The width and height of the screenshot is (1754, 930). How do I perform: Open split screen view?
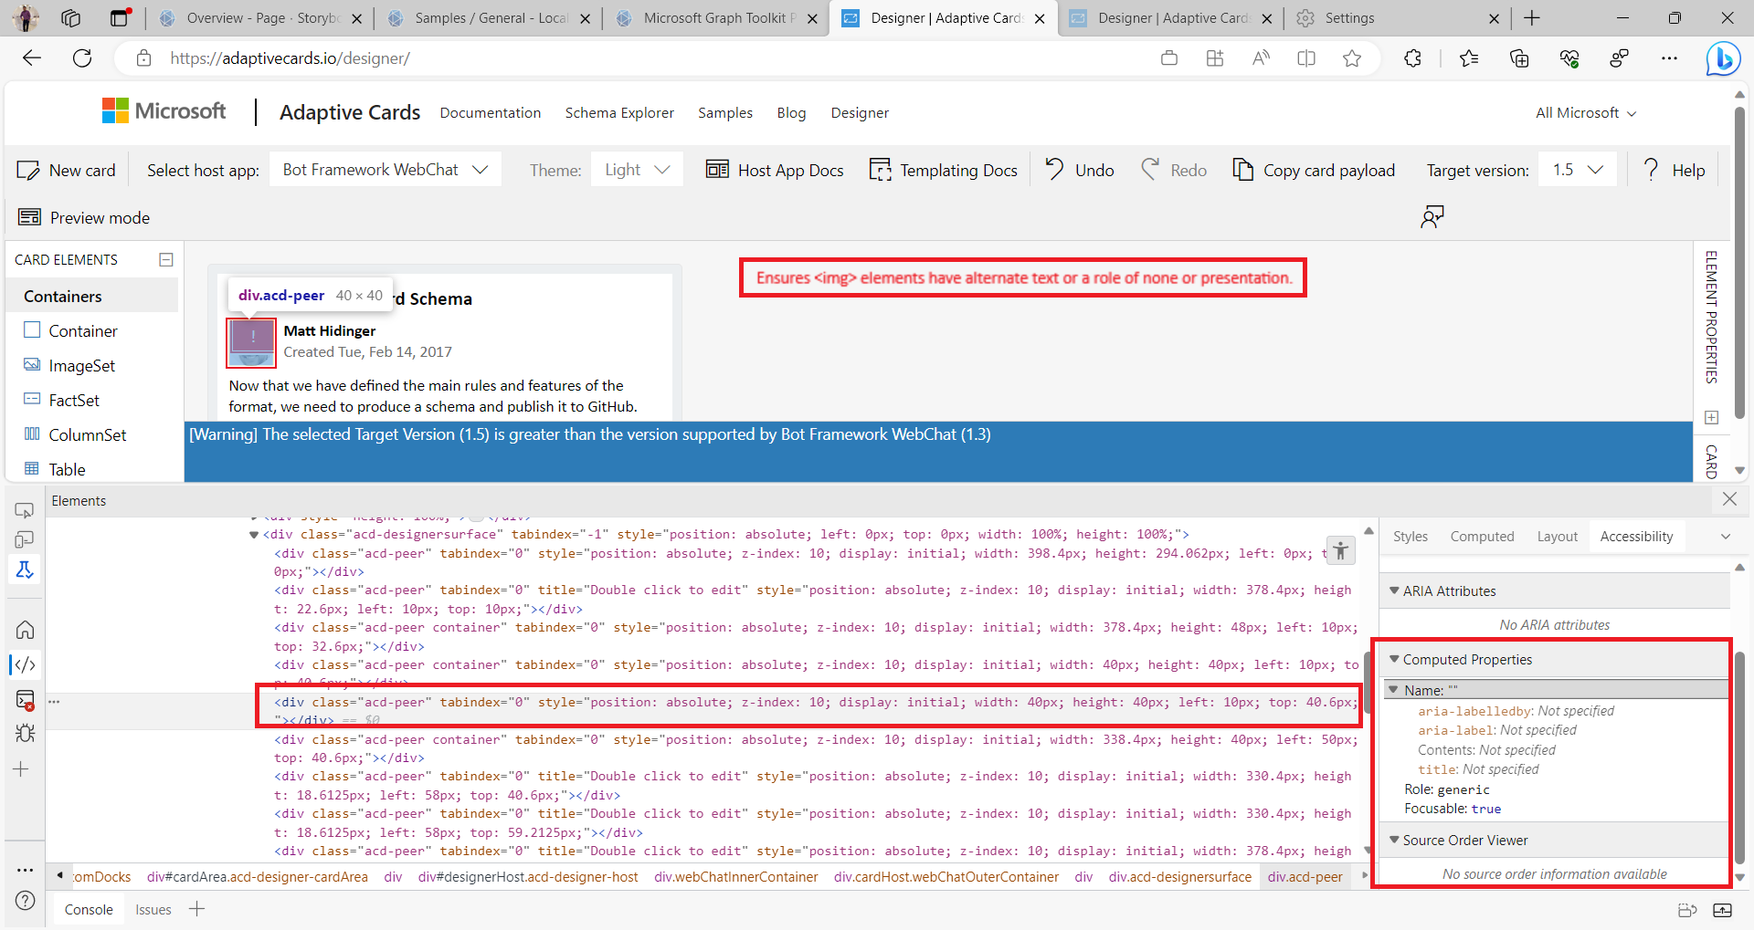(x=1306, y=58)
